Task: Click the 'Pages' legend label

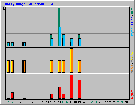Action: pos(132,32)
